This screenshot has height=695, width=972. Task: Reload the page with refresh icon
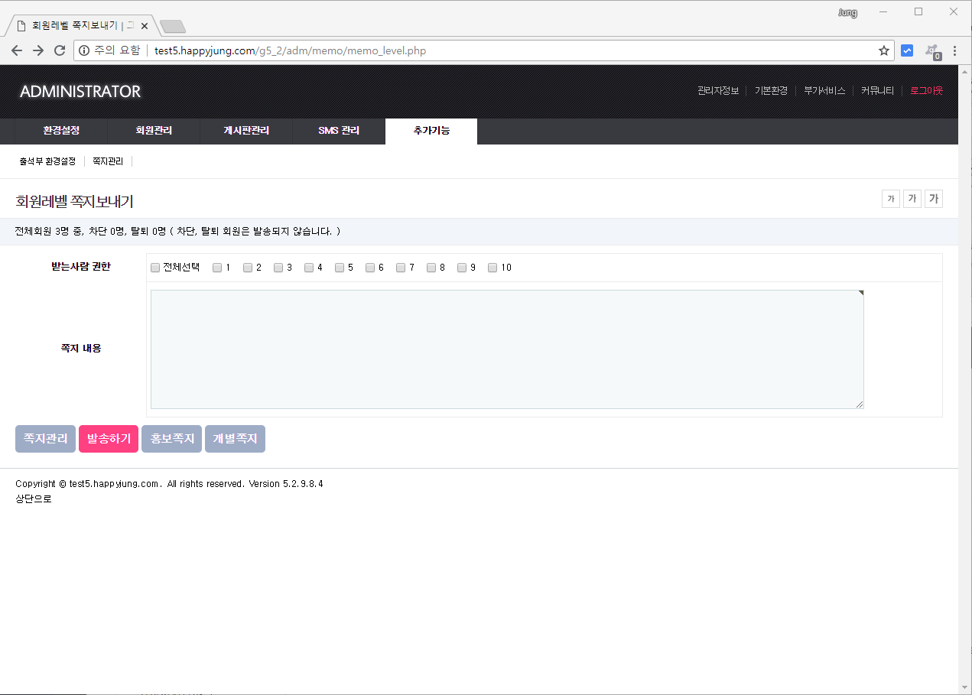tap(60, 51)
